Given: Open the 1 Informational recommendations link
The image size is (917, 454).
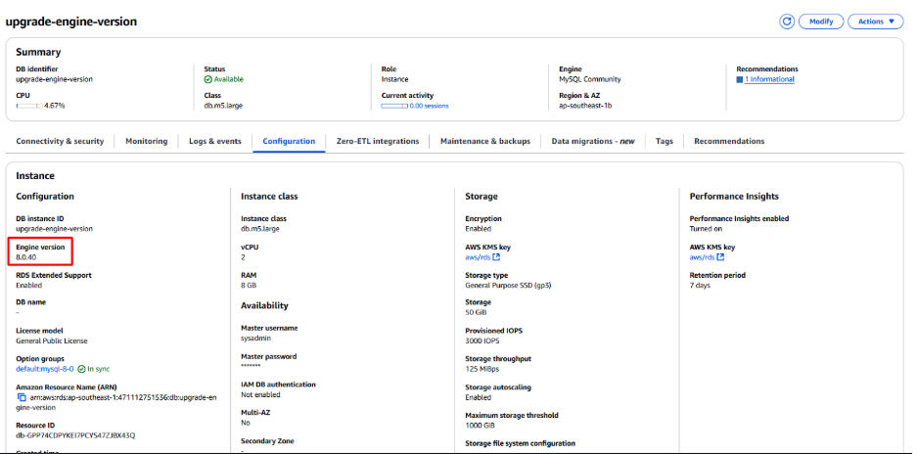Looking at the screenshot, I should [x=769, y=79].
